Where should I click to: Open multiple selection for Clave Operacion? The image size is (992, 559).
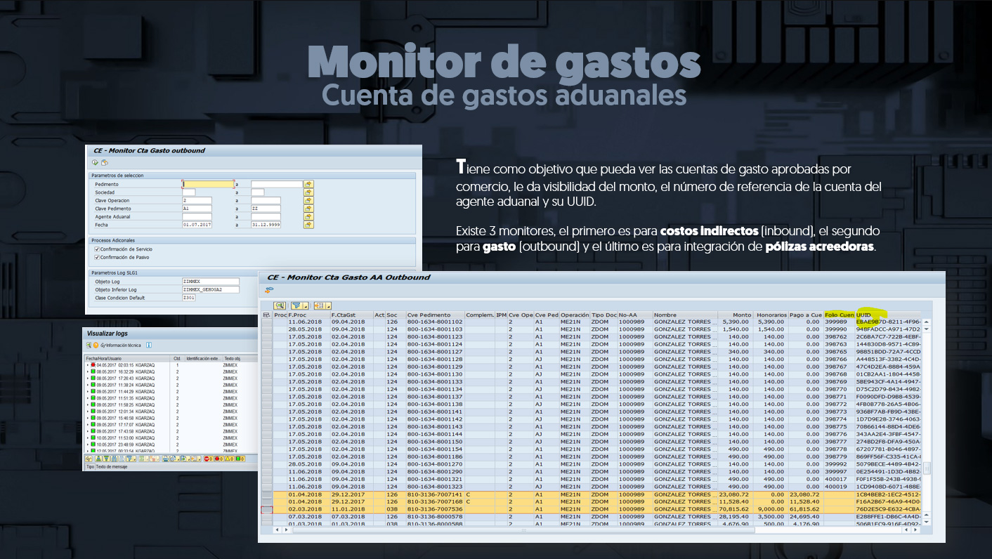[308, 201]
